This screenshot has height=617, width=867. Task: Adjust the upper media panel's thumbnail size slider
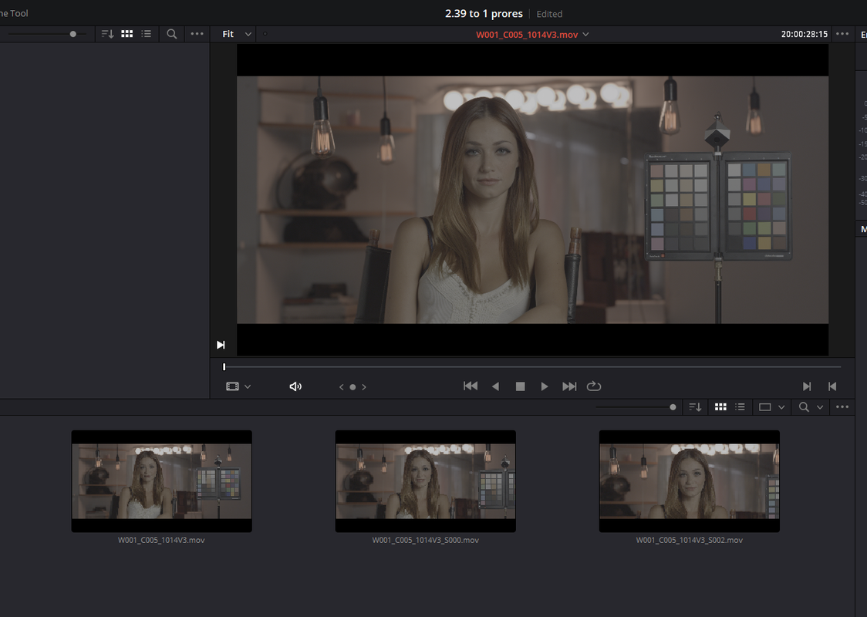pyautogui.click(x=73, y=34)
